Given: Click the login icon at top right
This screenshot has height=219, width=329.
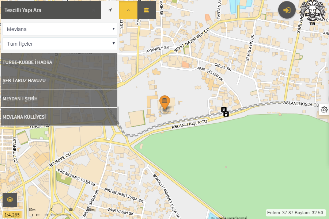Looking at the screenshot, I should pos(287,10).
